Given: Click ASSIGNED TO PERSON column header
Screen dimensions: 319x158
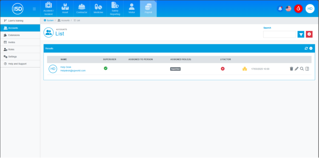Looking at the screenshot, I should click(141, 59).
